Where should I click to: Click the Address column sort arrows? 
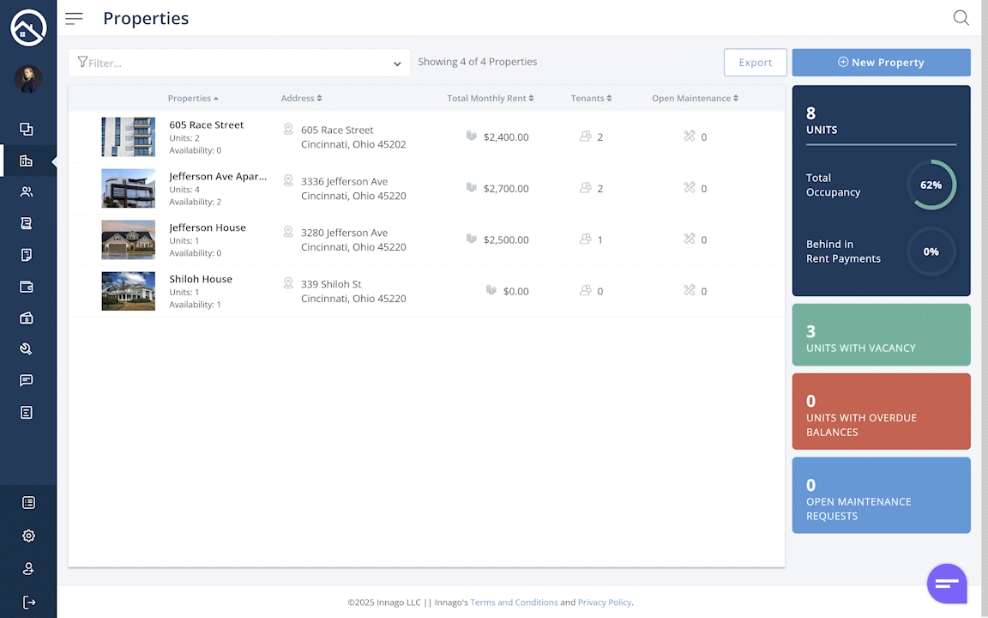[321, 98]
